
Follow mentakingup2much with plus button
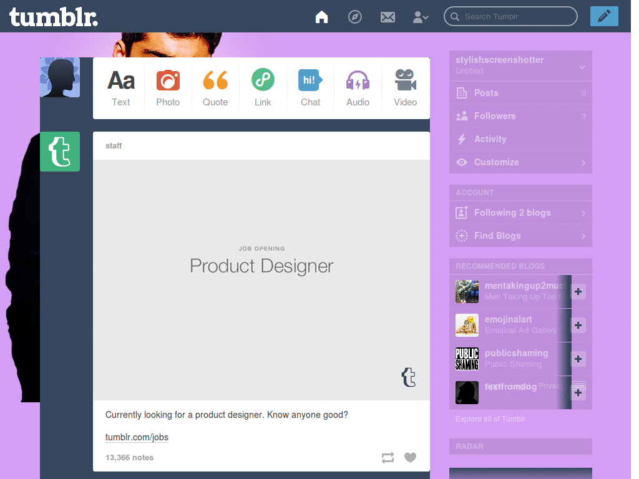[x=578, y=292]
